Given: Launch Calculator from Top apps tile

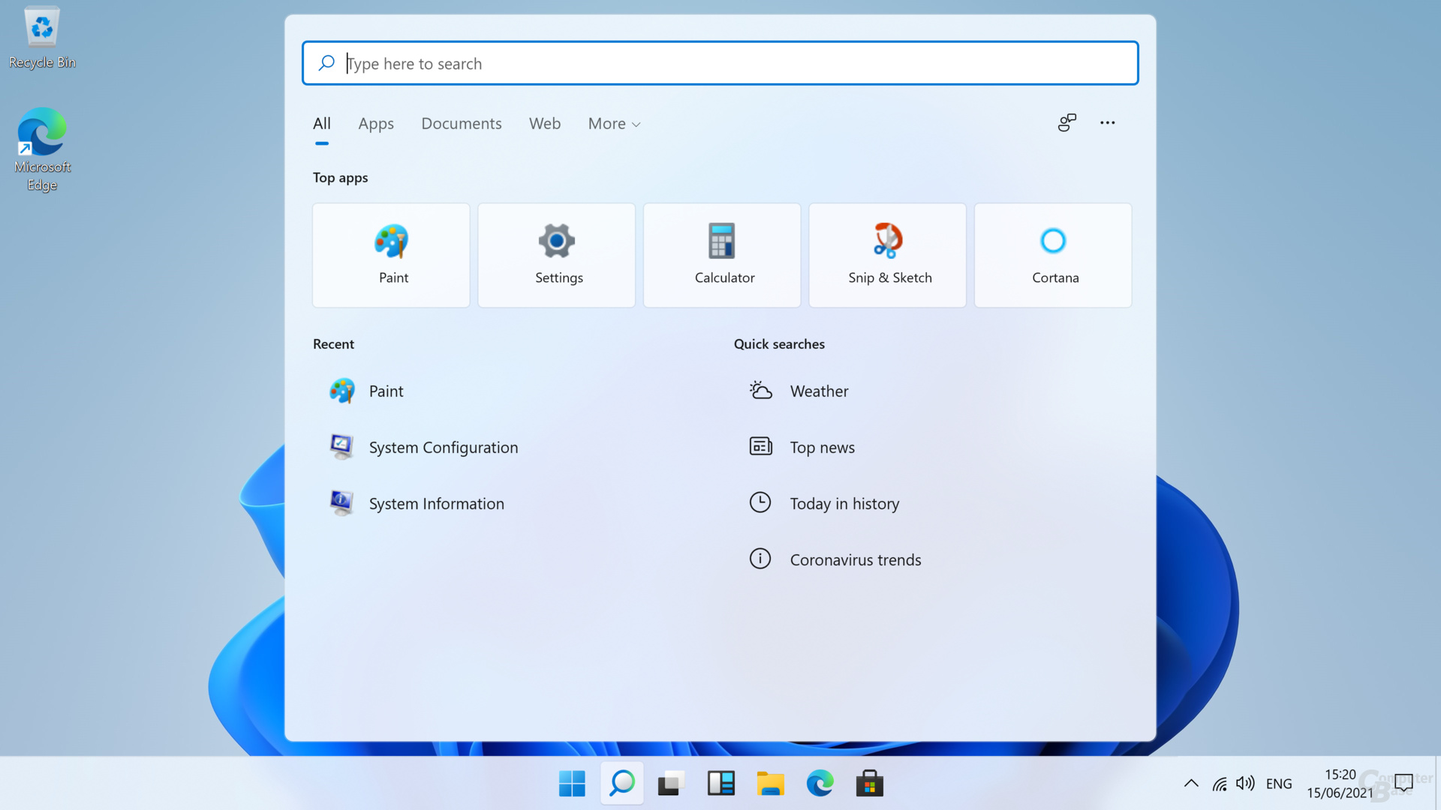Looking at the screenshot, I should (722, 255).
